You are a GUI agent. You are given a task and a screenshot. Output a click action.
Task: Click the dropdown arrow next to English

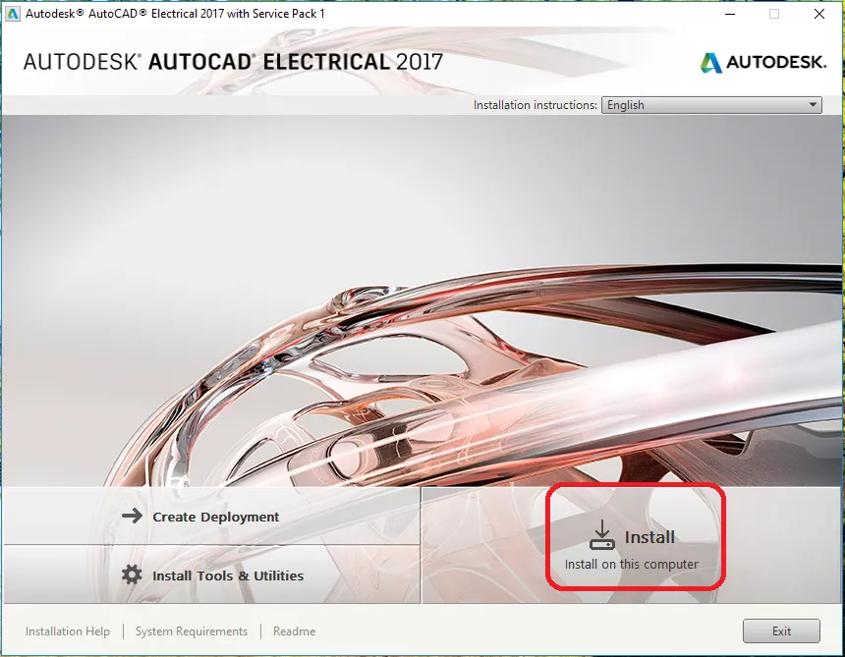[812, 105]
